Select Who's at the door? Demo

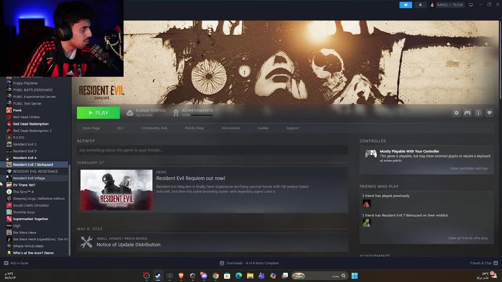click(x=33, y=253)
